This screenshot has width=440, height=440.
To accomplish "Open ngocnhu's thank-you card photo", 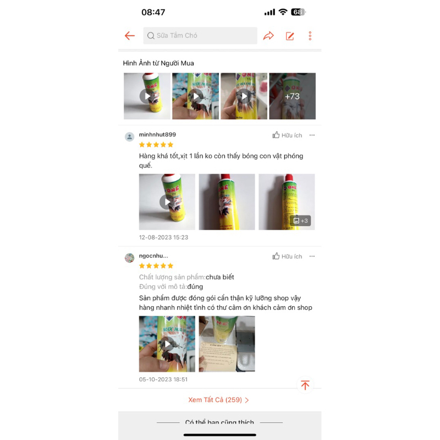I will pos(227,344).
